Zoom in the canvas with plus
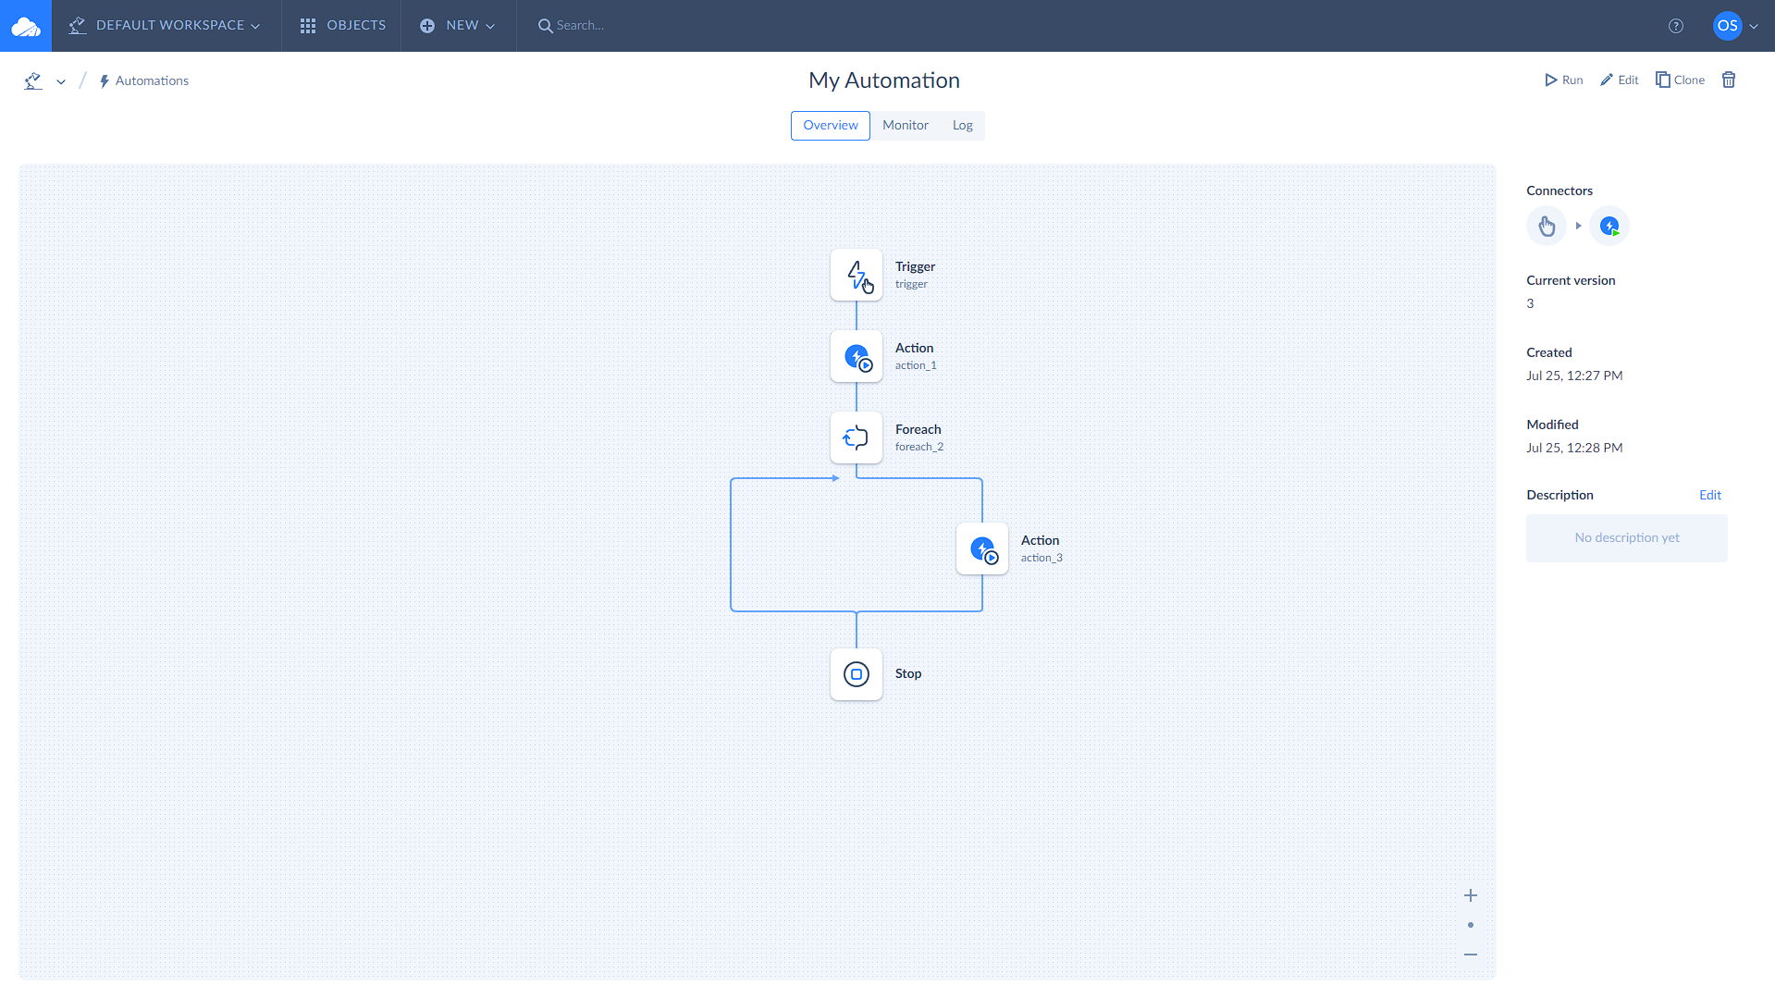1775x998 pixels. point(1470,895)
